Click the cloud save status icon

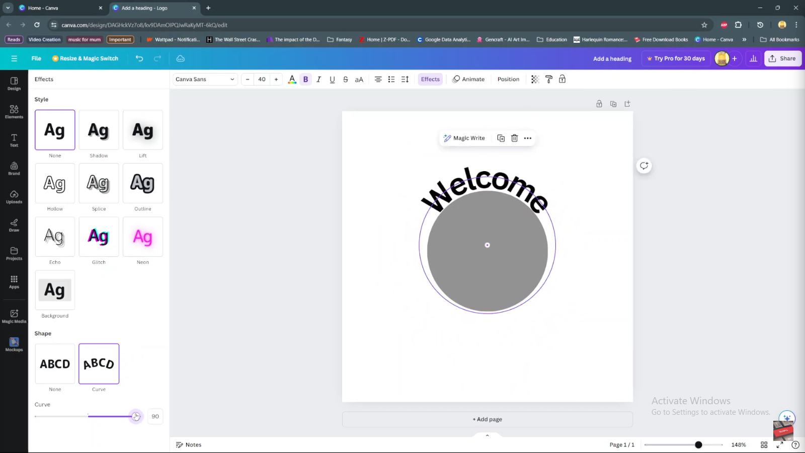181,58
